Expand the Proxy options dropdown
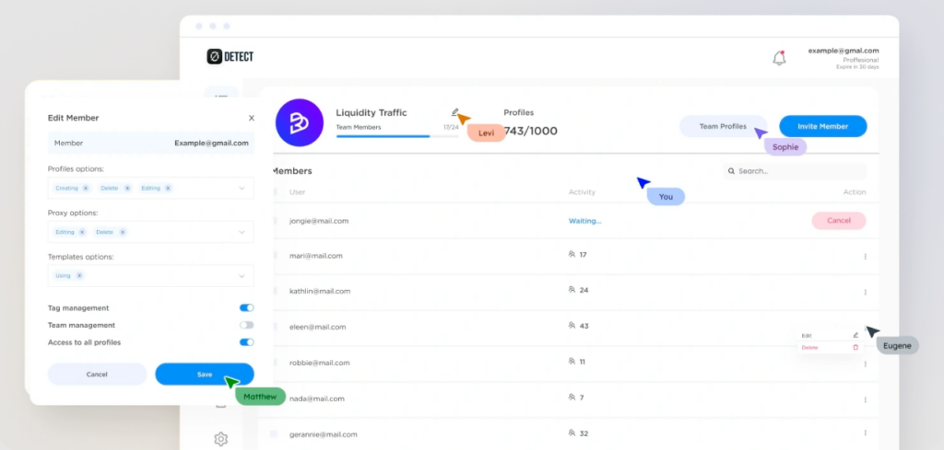This screenshot has width=944, height=450. pyautogui.click(x=242, y=232)
